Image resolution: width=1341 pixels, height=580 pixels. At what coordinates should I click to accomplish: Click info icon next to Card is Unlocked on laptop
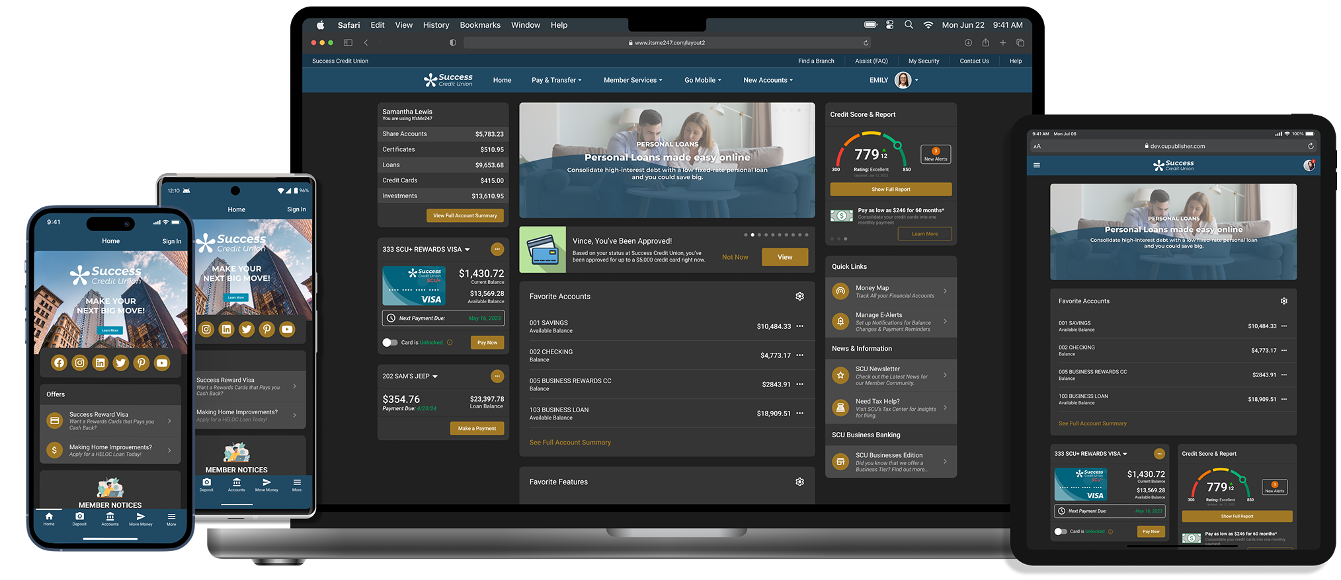[450, 343]
